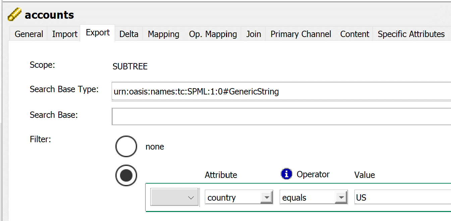Image resolution: width=451 pixels, height=221 pixels.
Task: Switch to the Op. Mapping tab
Action: point(213,34)
